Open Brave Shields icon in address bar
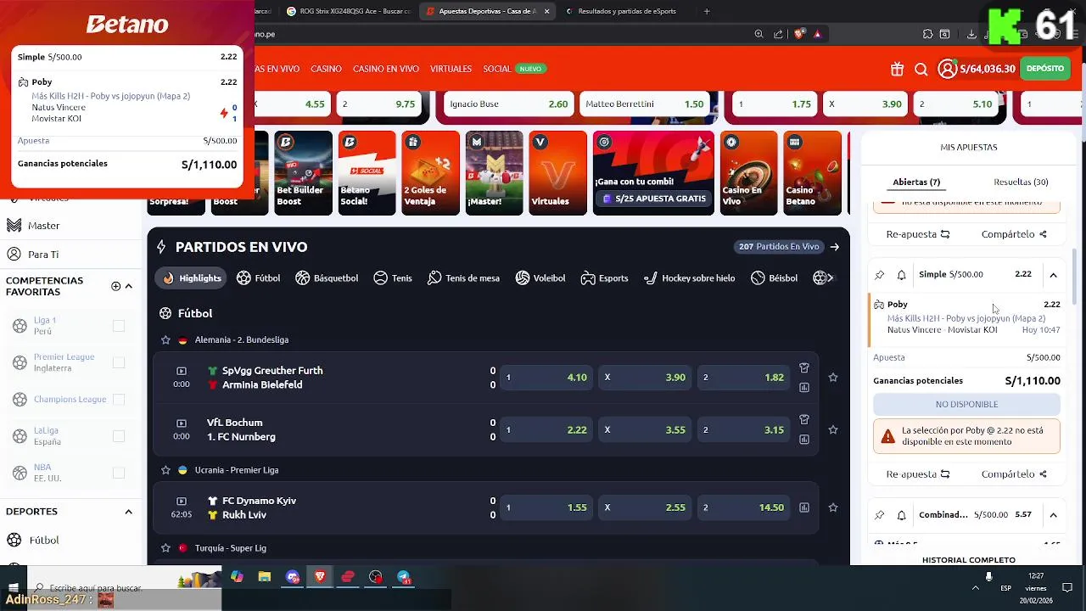Screen dimensions: 1086x611 tap(798, 34)
